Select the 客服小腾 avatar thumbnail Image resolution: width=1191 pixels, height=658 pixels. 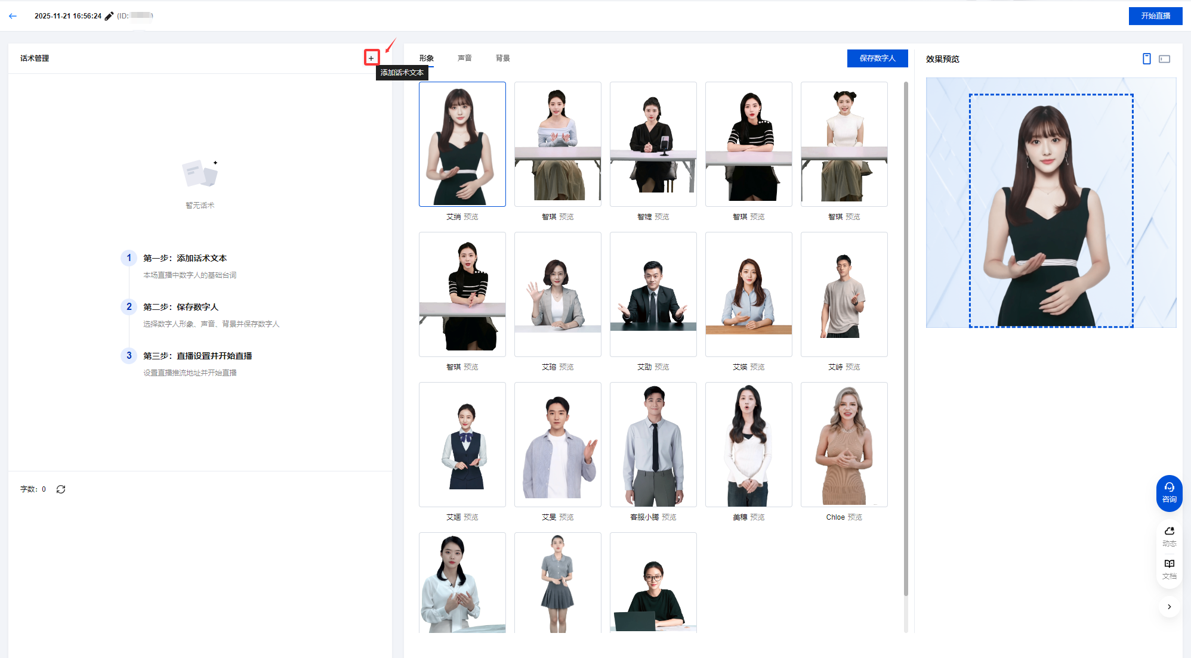[x=653, y=445]
